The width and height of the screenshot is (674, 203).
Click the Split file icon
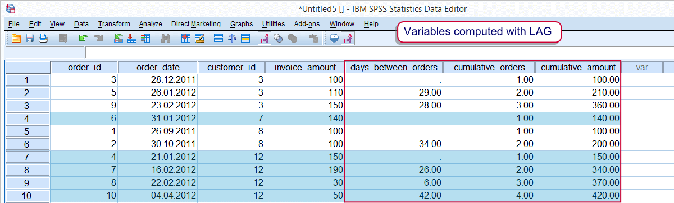coord(218,39)
